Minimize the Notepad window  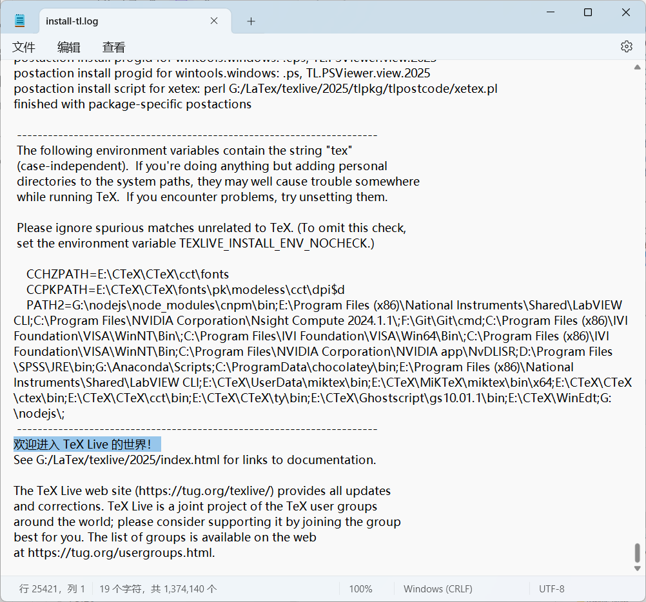(551, 12)
